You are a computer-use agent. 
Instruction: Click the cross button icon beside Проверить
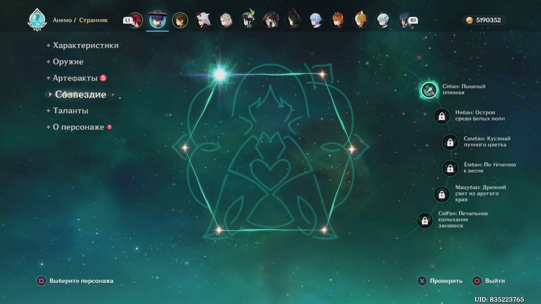click(422, 281)
